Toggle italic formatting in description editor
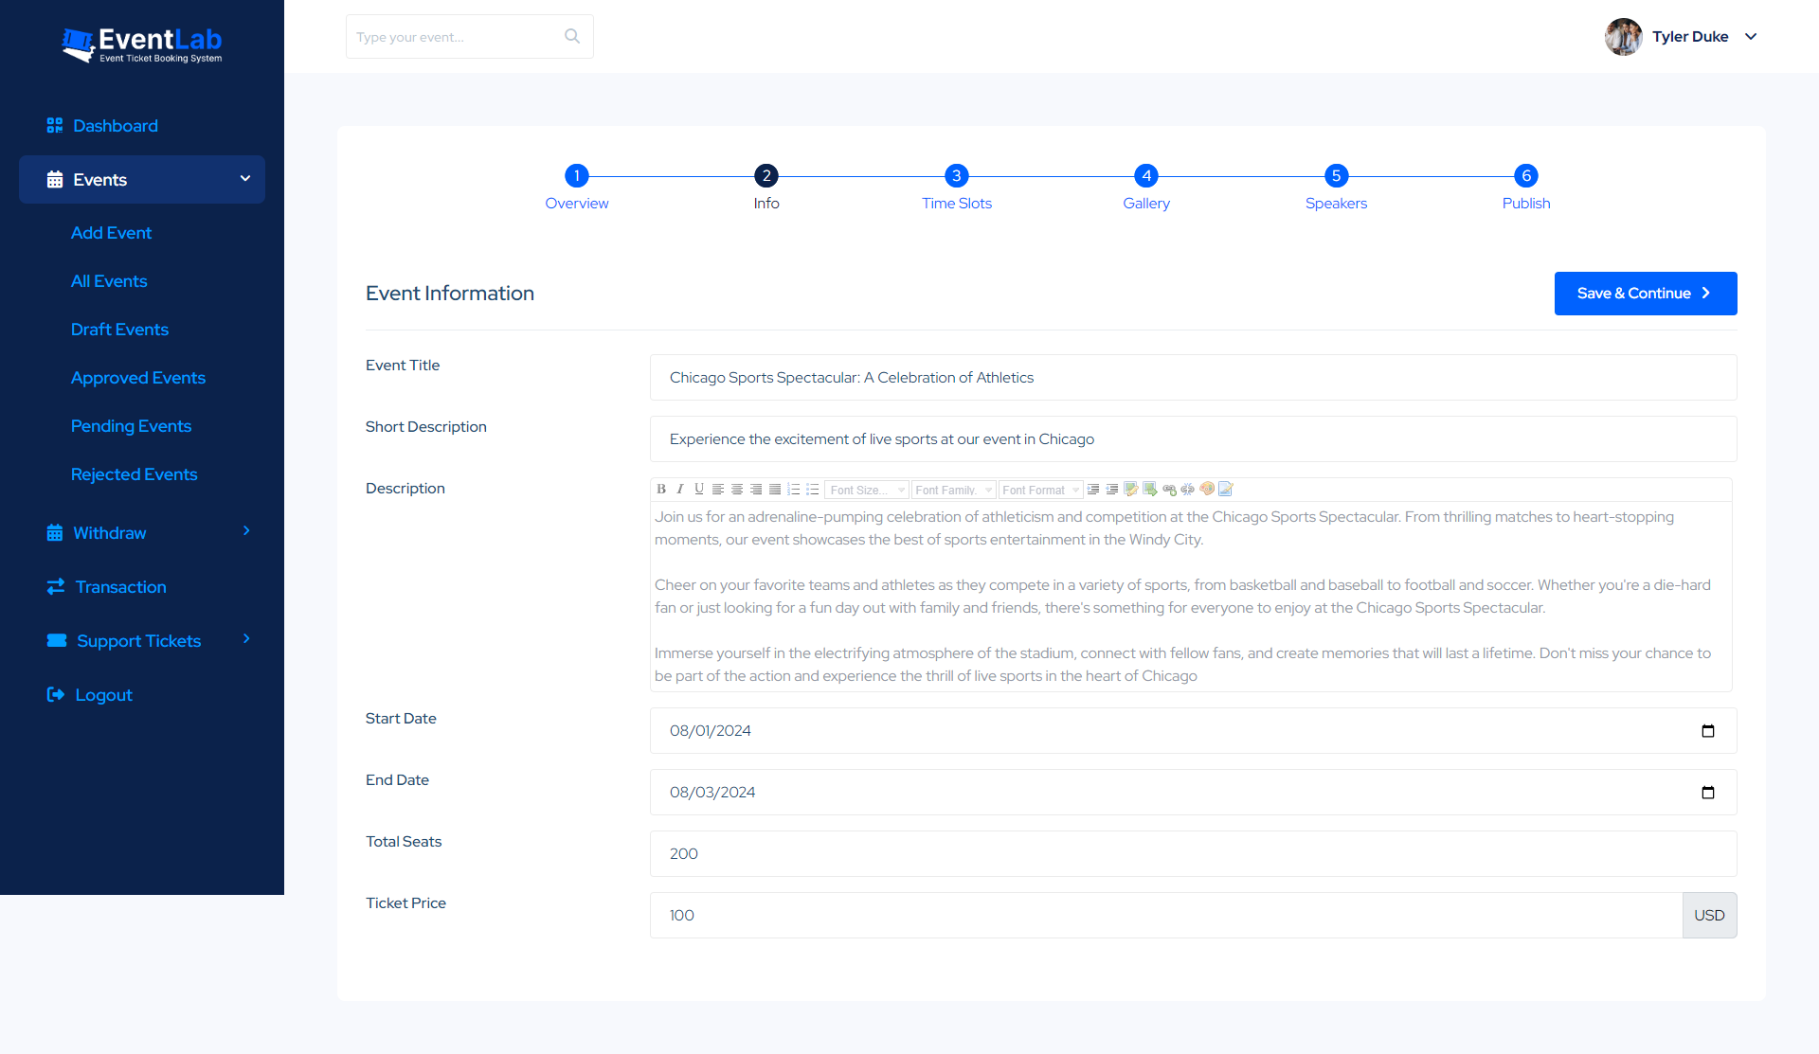The height and width of the screenshot is (1054, 1819). click(x=680, y=490)
